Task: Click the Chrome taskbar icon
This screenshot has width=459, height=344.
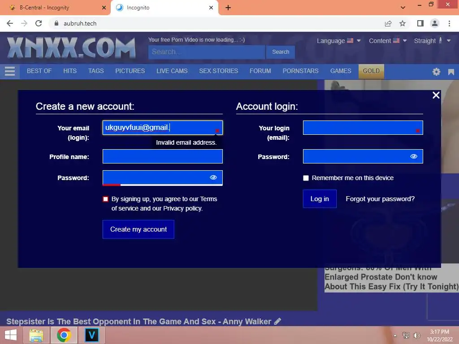Action: [64, 335]
